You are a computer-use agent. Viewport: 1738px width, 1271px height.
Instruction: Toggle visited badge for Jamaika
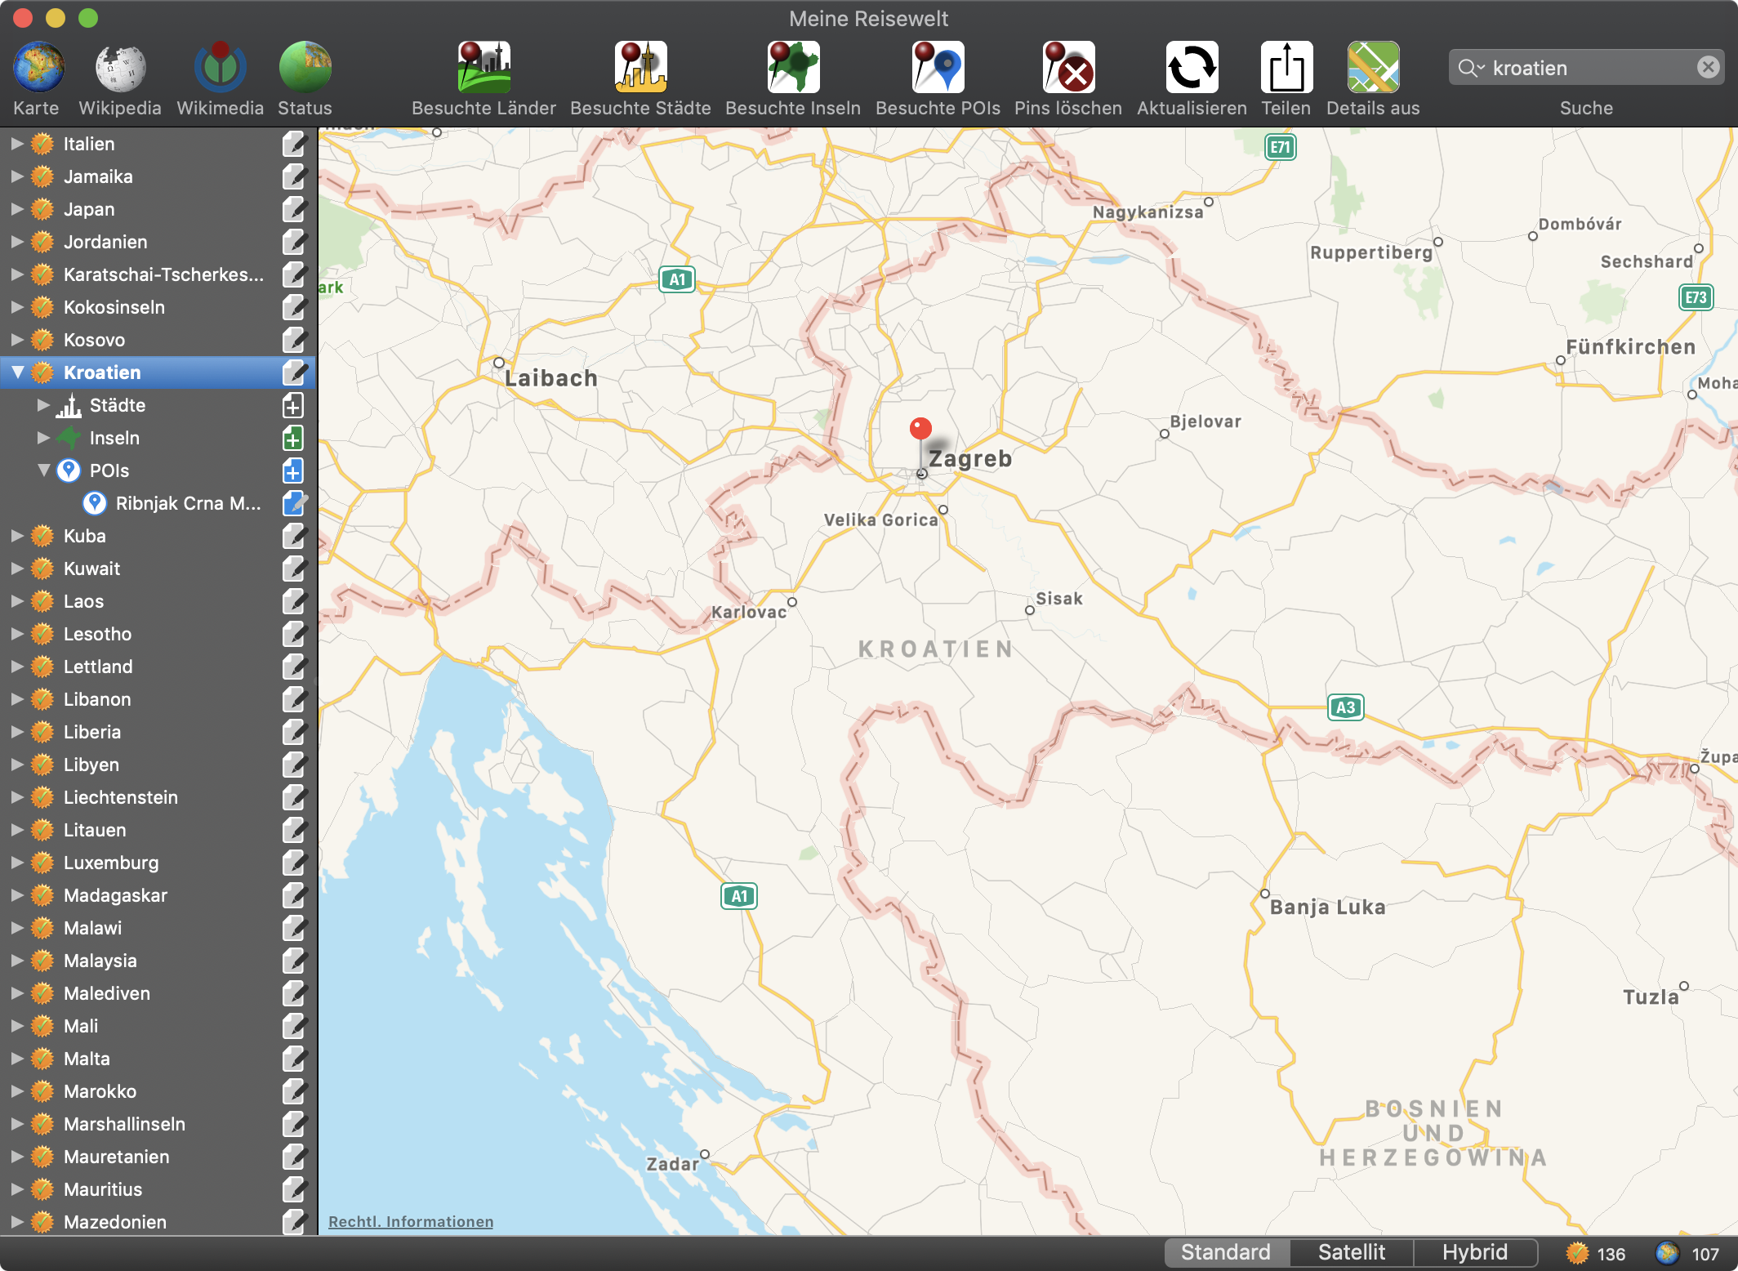[42, 176]
